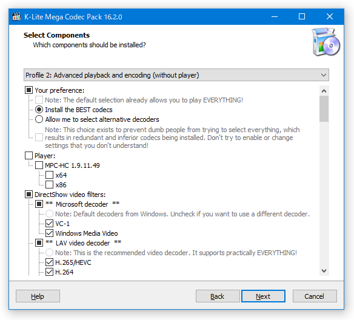354x320 pixels.
Task: Maximize the K-Lite installer window
Action: [302, 17]
